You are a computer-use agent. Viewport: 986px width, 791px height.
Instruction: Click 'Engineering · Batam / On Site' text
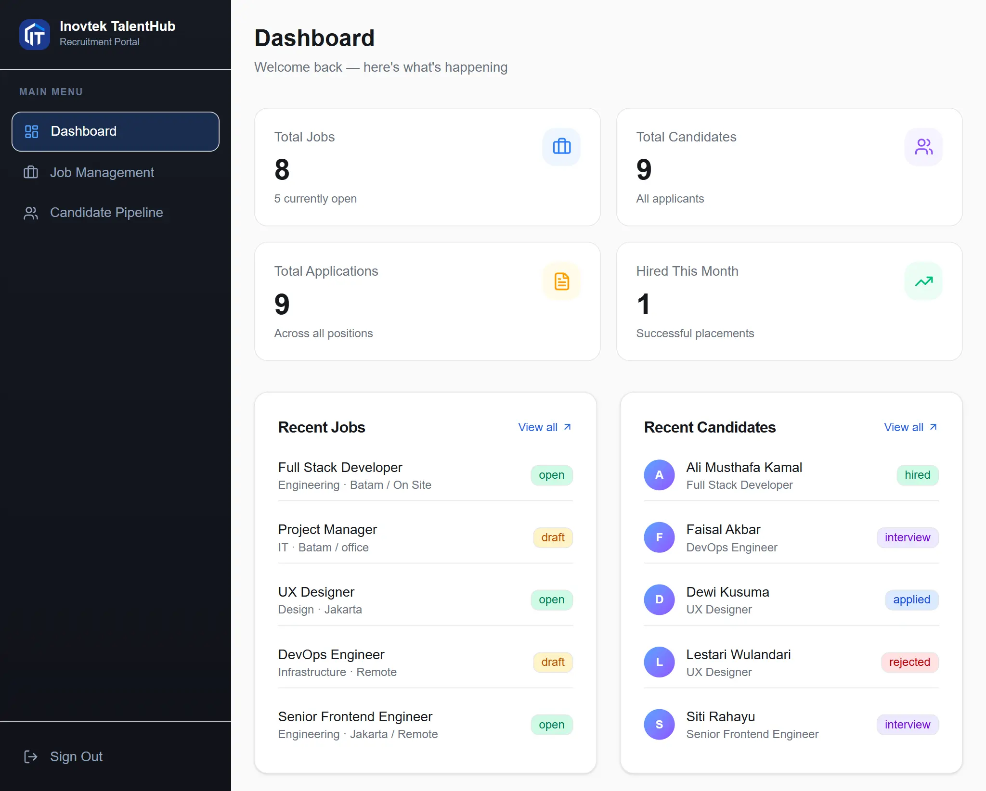(354, 485)
